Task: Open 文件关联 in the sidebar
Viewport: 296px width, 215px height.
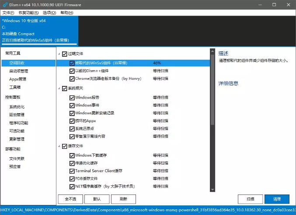Action: coord(17,158)
